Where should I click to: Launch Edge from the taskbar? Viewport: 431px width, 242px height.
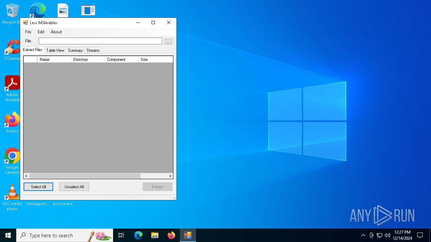tap(138, 235)
